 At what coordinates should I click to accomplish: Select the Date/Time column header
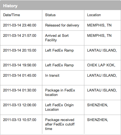point(11,15)
